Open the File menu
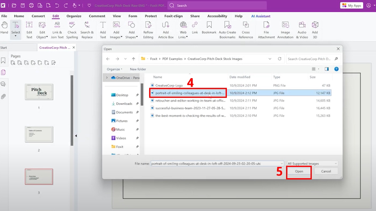The image size is (376, 211). pos(4,16)
